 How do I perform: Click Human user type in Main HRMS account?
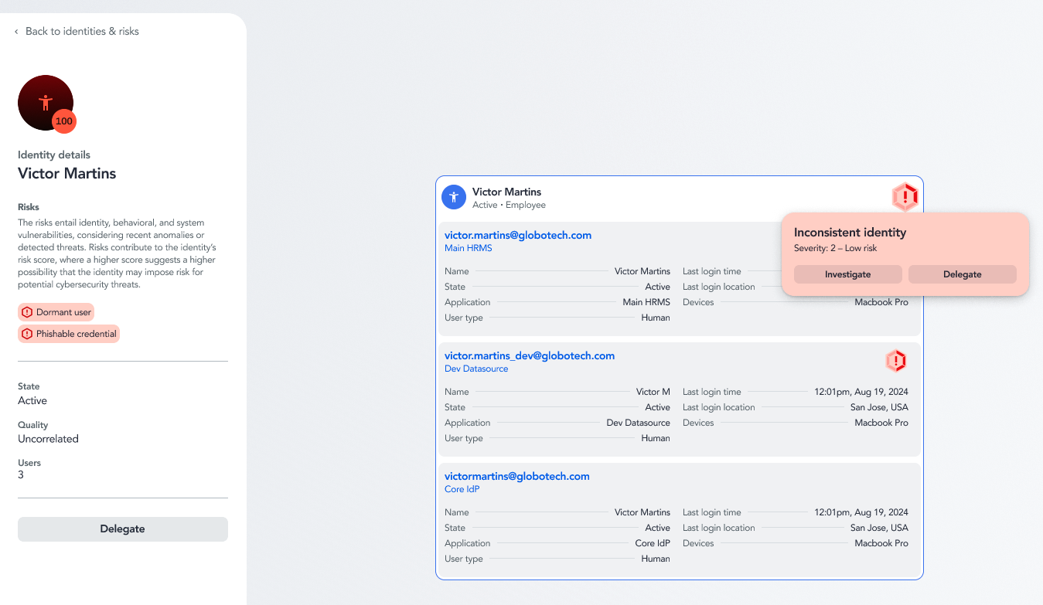656,318
